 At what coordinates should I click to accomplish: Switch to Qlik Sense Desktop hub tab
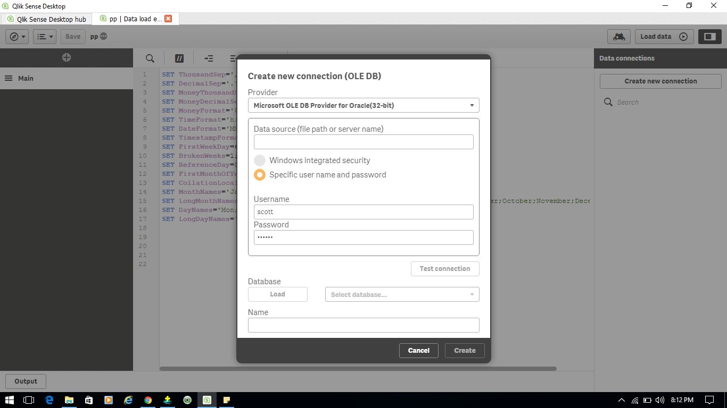click(x=47, y=19)
